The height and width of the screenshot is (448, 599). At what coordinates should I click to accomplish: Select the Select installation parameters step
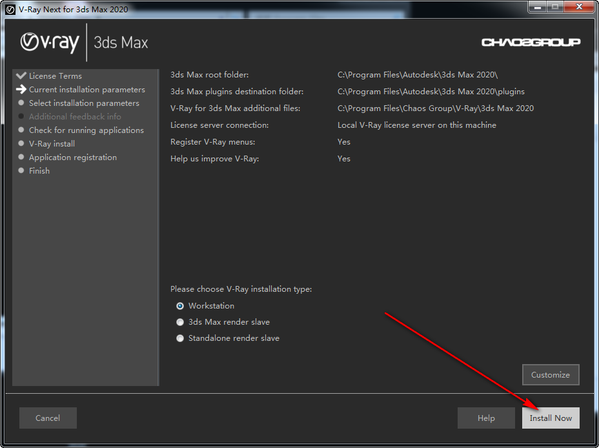pyautogui.click(x=84, y=103)
